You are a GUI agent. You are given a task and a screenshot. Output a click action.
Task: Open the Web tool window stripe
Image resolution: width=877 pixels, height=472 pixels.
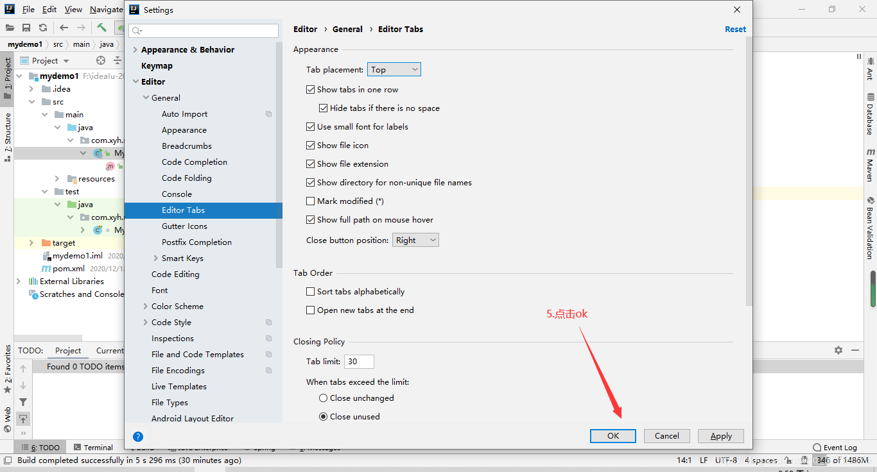click(x=8, y=419)
